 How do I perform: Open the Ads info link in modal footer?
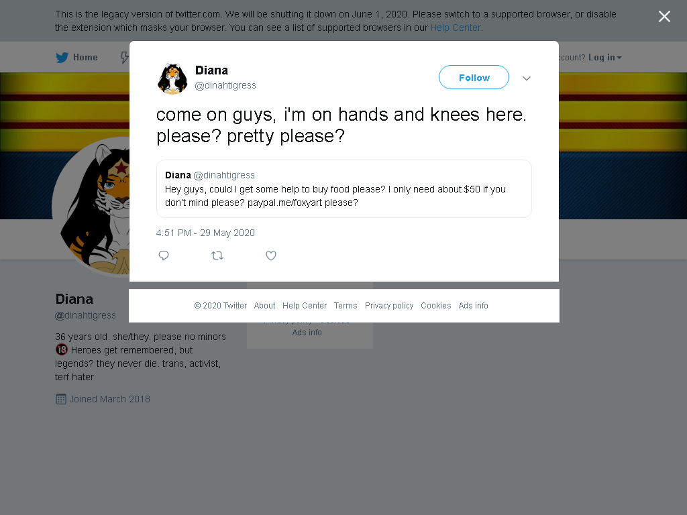(473, 306)
